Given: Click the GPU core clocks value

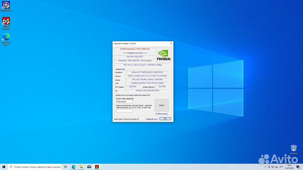Looking at the screenshot, I should pos(147,80).
